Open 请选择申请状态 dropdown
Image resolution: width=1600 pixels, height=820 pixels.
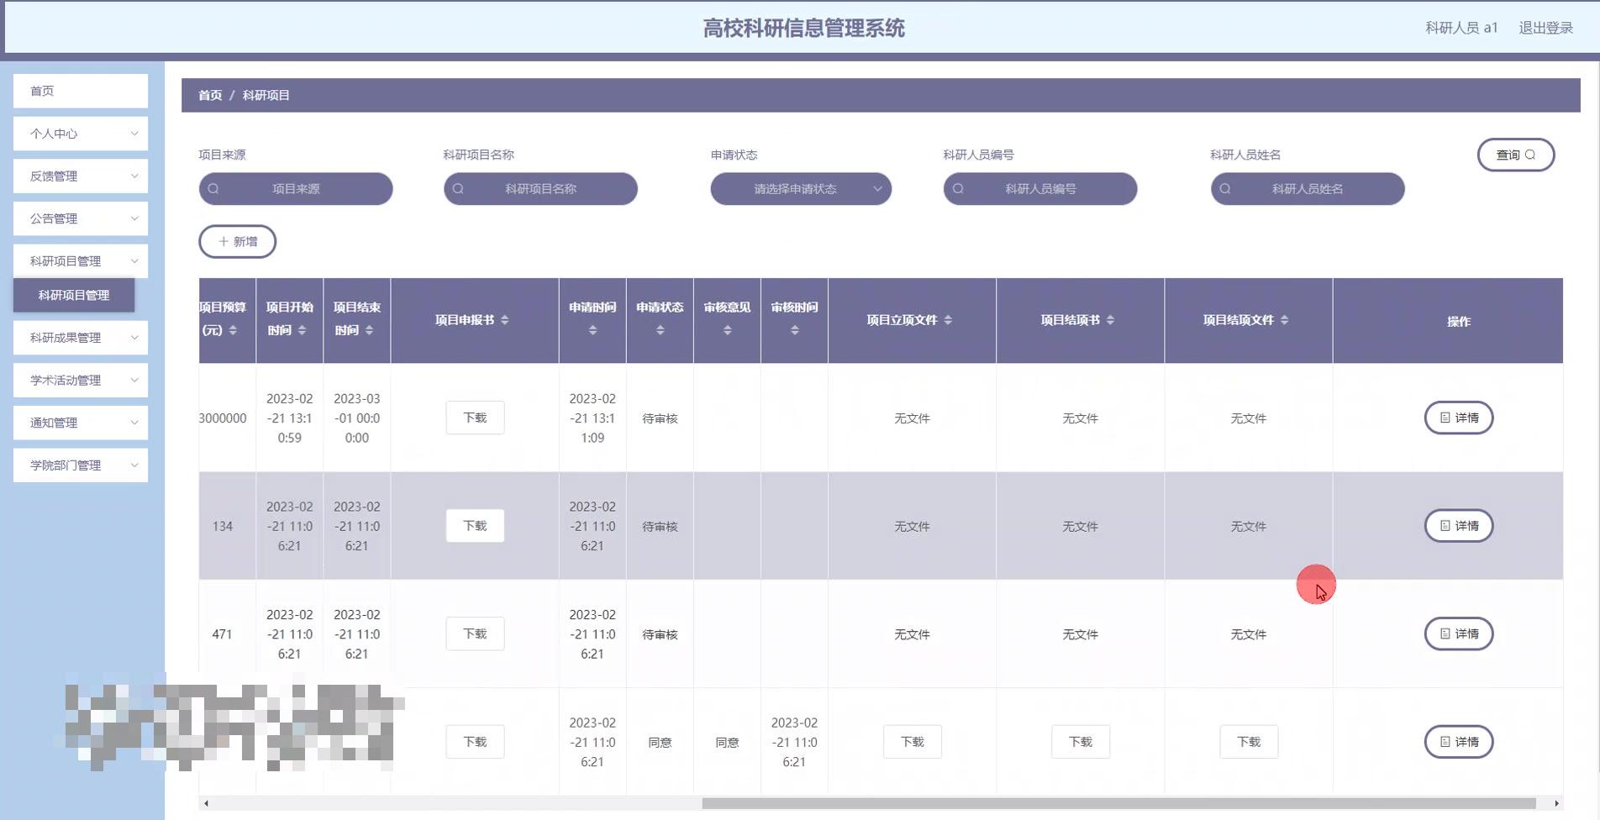(x=801, y=189)
